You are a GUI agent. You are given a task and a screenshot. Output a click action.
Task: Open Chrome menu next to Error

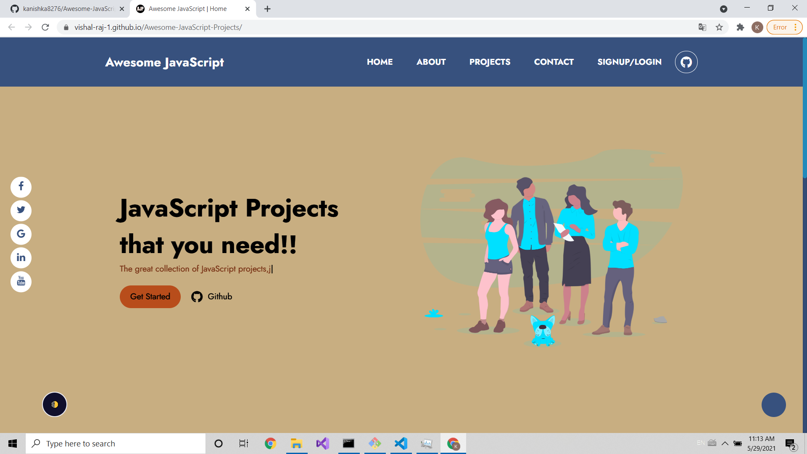795,27
